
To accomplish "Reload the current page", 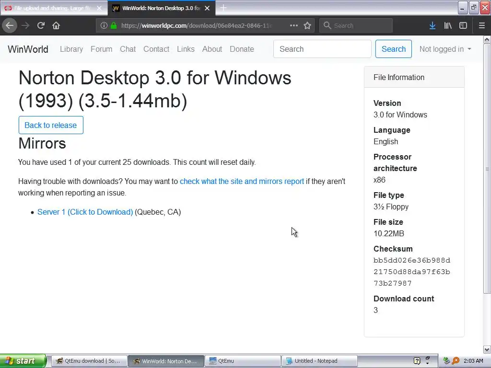I will 41,26.
